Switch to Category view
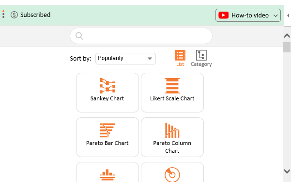291x192 pixels. (201, 58)
